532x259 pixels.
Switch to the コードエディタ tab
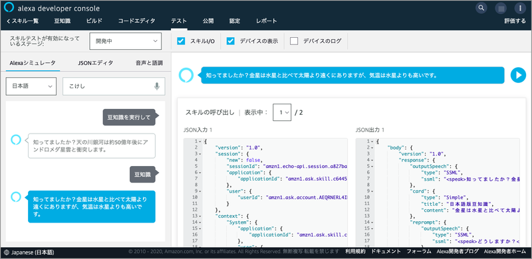click(x=136, y=21)
